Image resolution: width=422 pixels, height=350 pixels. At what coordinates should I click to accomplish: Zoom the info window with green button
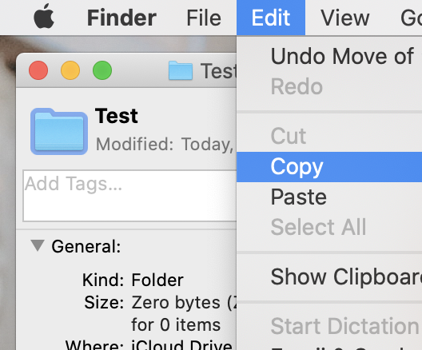(x=102, y=70)
